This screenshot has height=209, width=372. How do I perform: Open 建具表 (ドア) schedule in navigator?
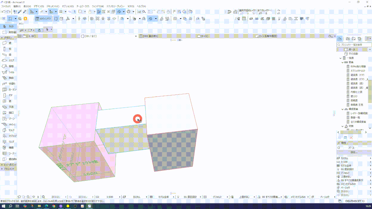[357, 75]
